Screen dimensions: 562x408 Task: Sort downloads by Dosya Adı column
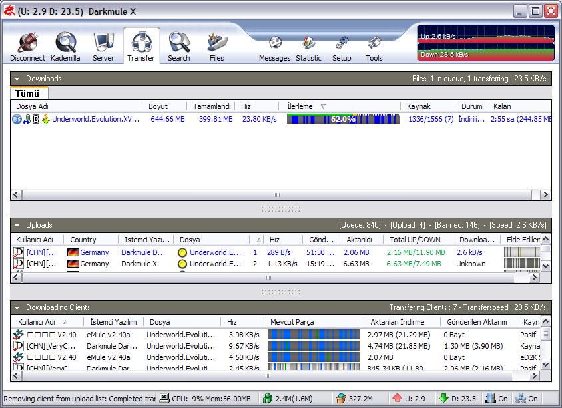pos(77,106)
